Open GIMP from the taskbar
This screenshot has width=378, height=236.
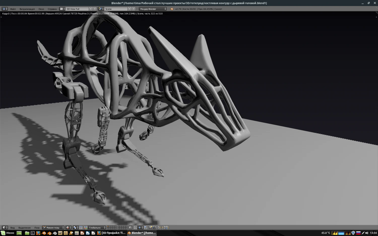point(60,233)
